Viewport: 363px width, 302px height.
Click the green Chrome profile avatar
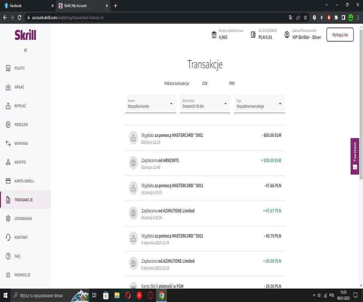click(x=351, y=18)
